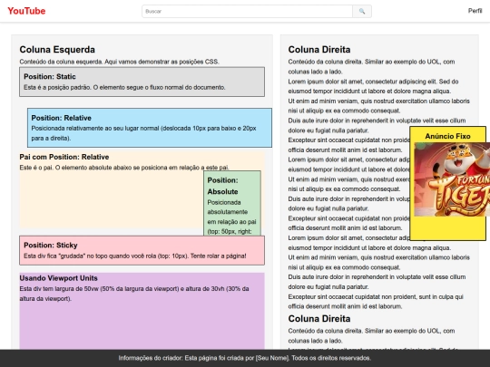Click the Position: Relative blue box heading

[62, 118]
